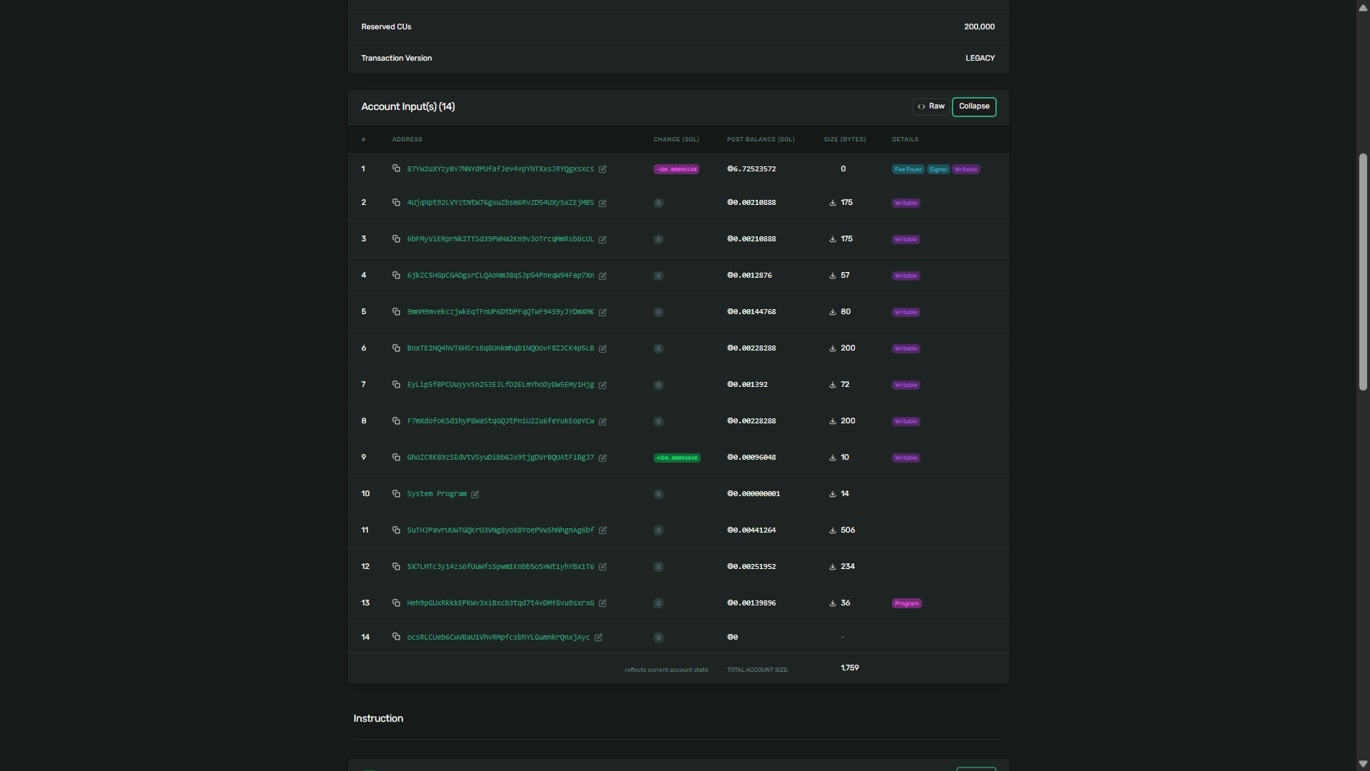The image size is (1370, 771).
Task: Open fee payer address 87Yw2uXYzy
Action: pos(500,169)
